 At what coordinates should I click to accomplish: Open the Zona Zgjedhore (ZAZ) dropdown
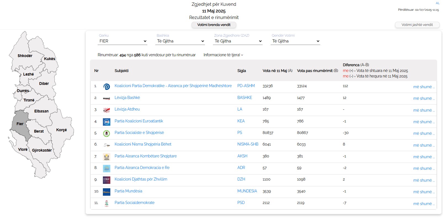click(x=238, y=41)
